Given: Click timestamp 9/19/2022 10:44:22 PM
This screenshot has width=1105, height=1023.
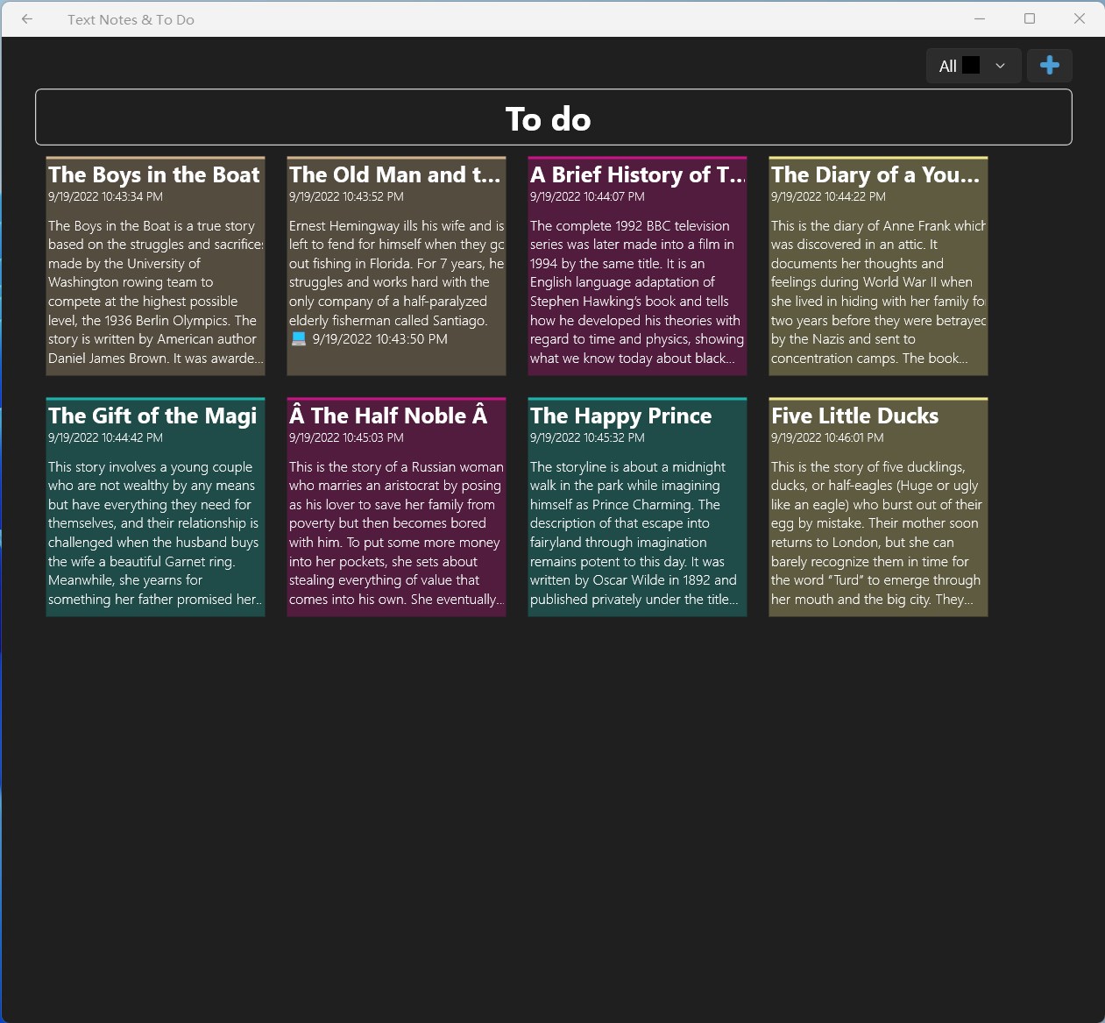Looking at the screenshot, I should 828,197.
